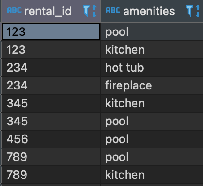Select the 234 cell next to fireplace

point(51,85)
